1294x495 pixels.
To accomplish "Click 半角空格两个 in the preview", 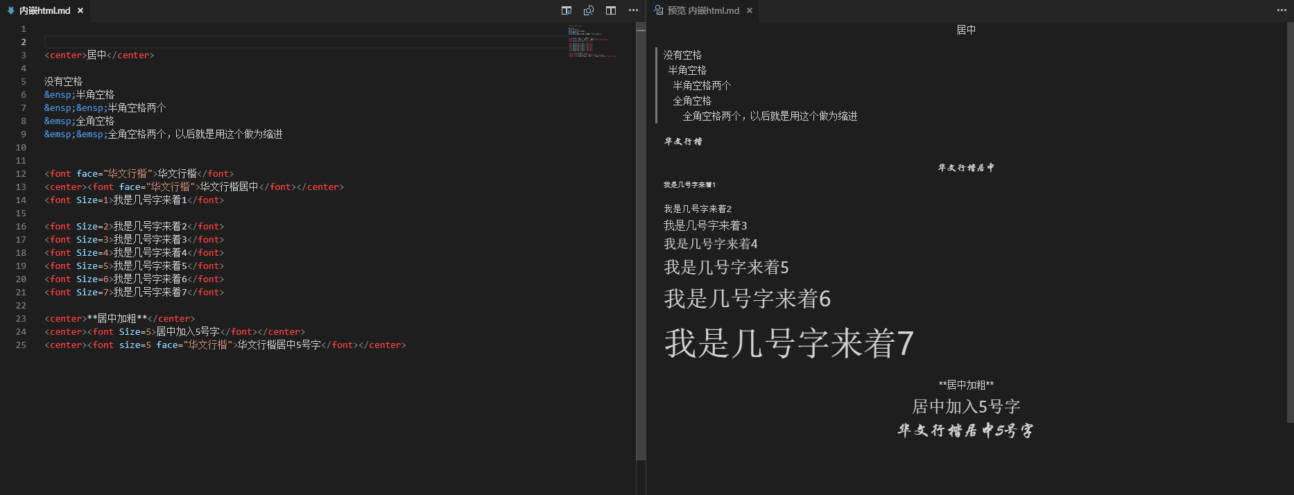I will (x=702, y=85).
